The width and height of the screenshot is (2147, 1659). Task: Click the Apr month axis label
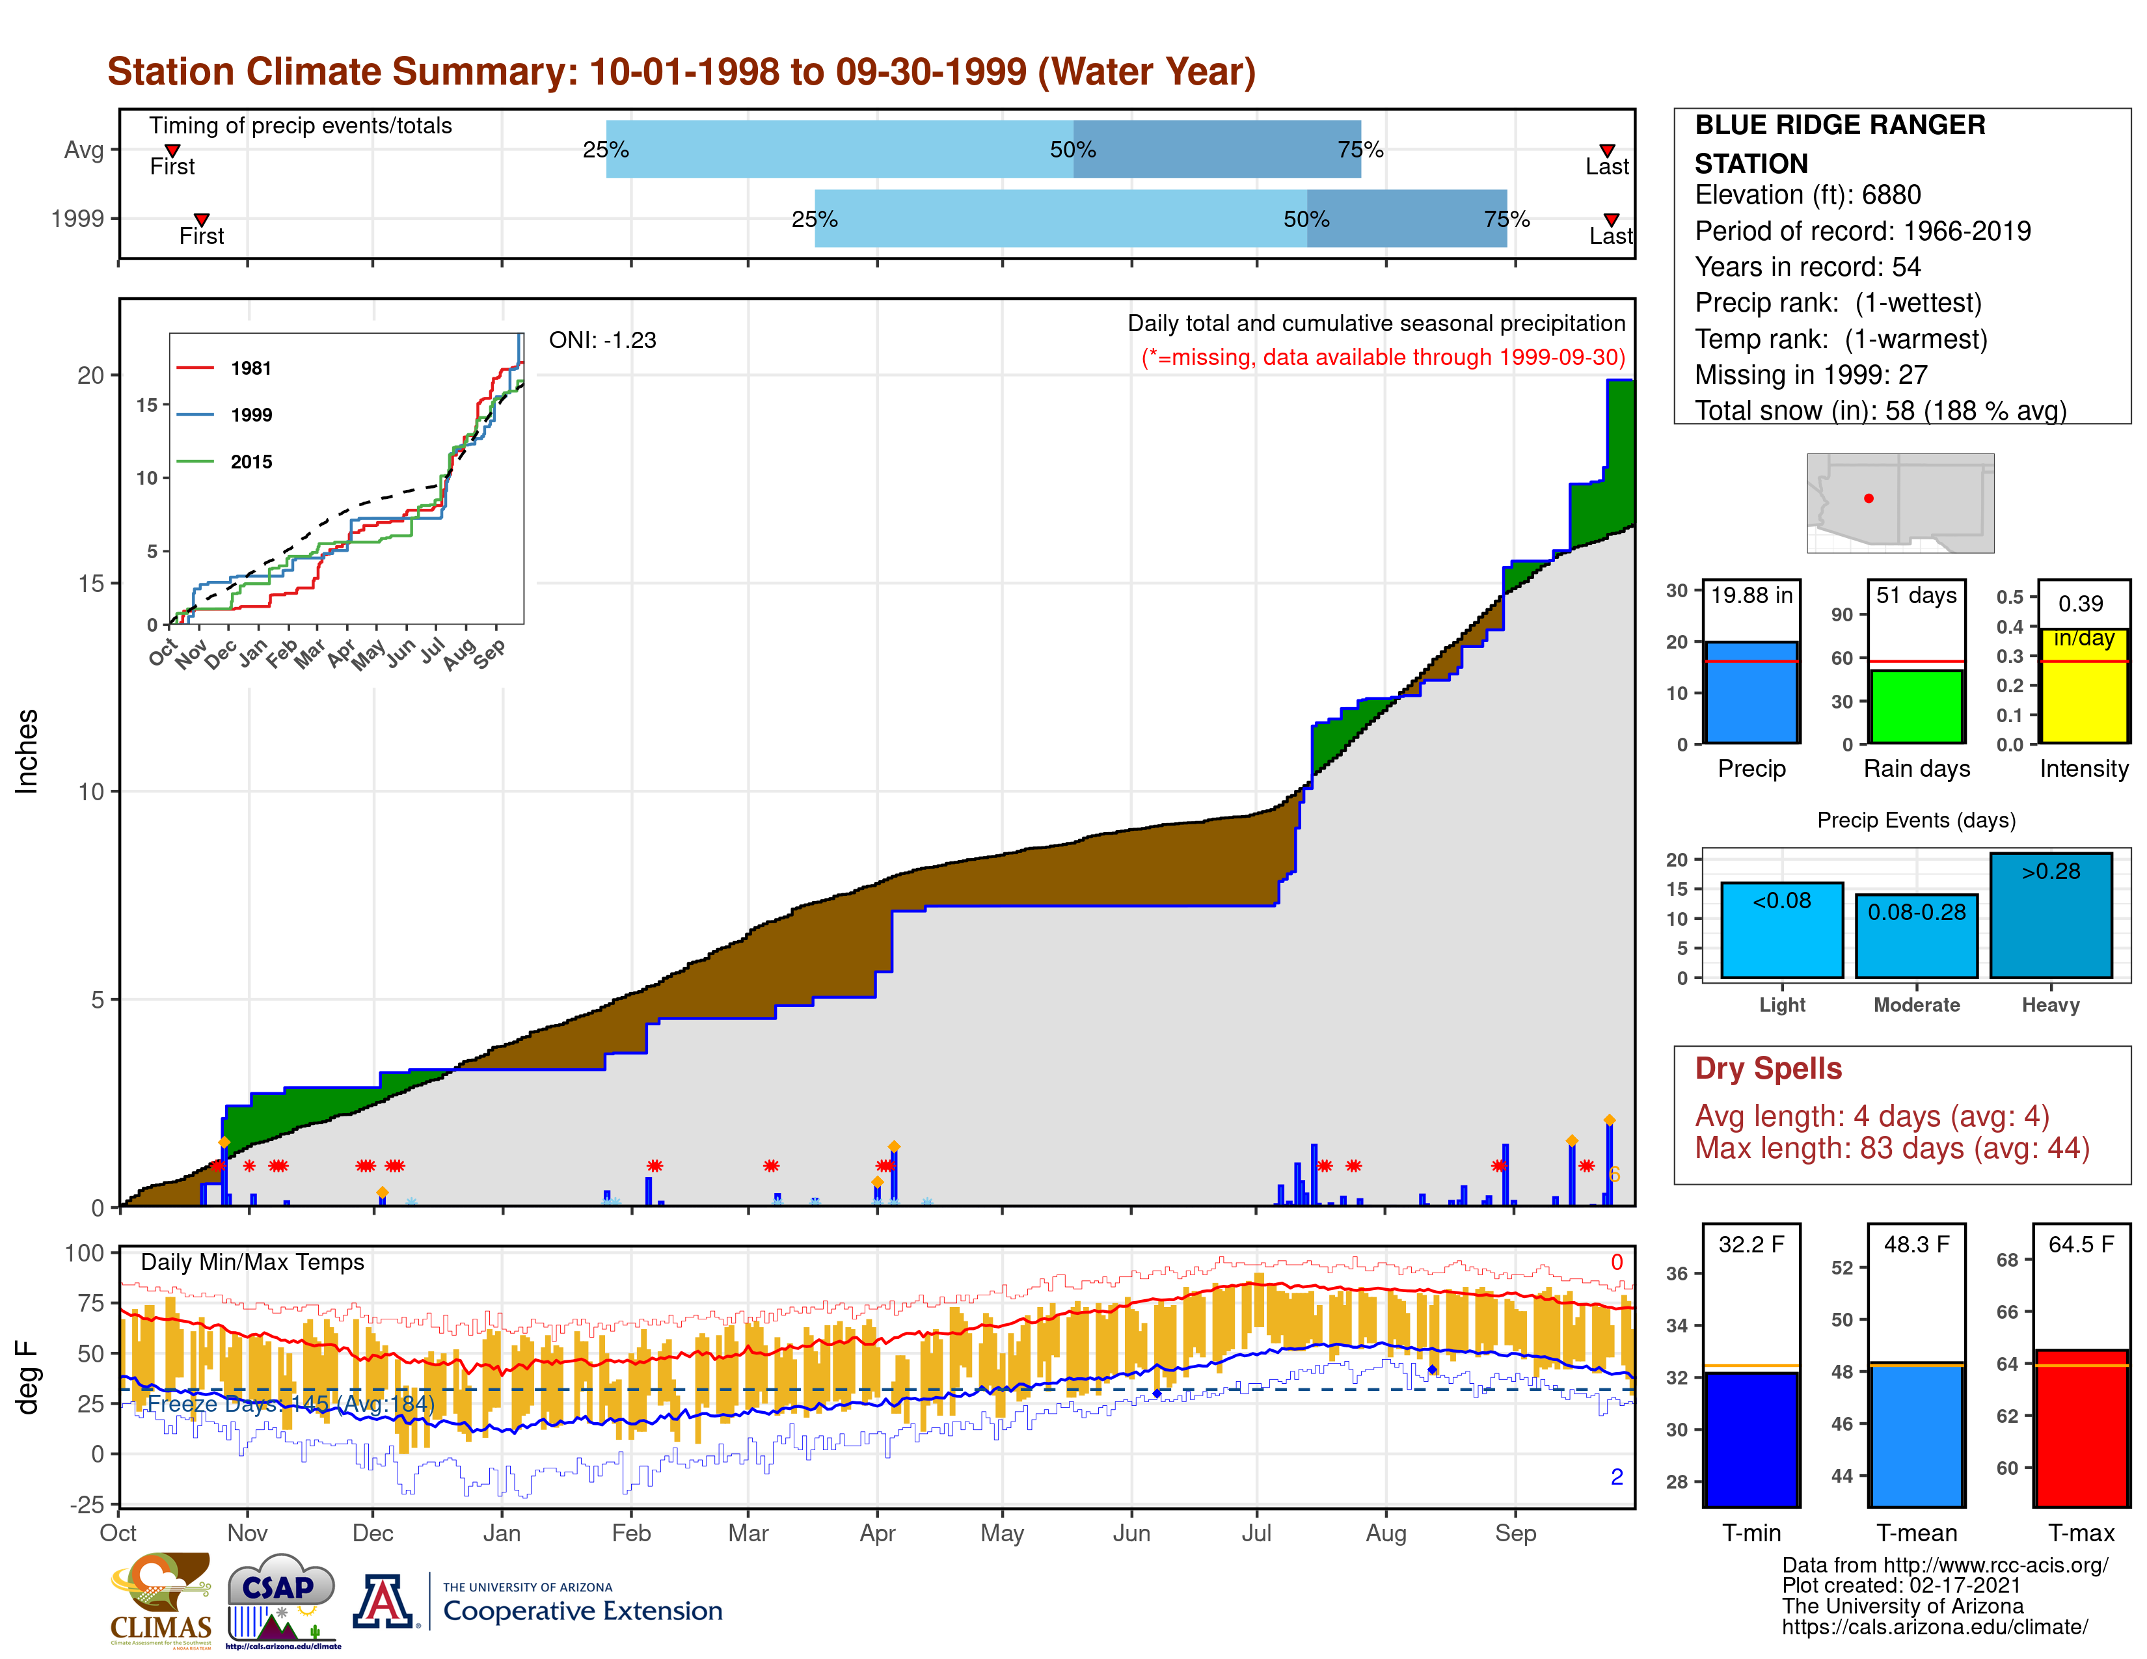(x=877, y=1533)
